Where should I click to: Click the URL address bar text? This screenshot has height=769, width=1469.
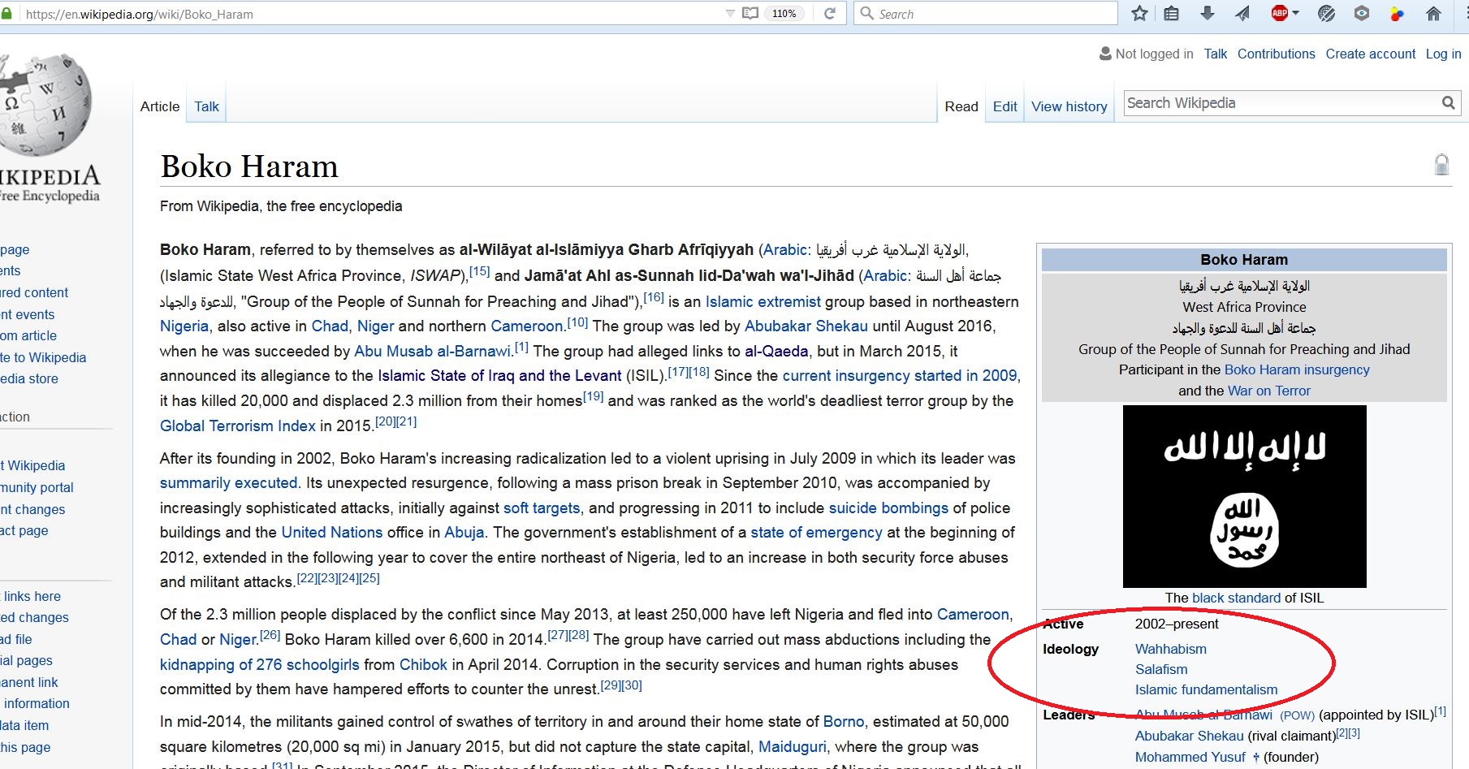[140, 14]
